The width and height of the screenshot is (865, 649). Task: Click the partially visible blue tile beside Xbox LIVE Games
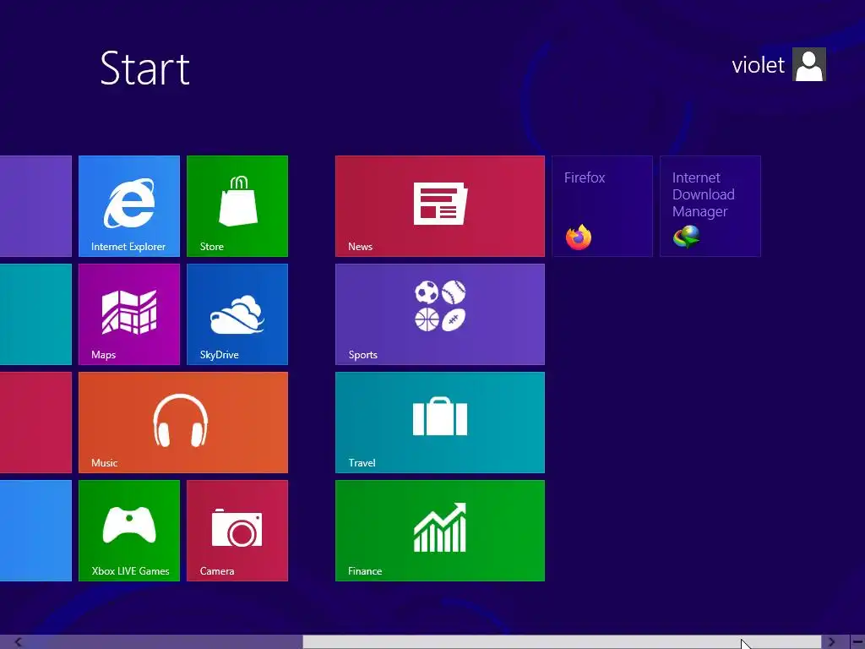(x=35, y=531)
